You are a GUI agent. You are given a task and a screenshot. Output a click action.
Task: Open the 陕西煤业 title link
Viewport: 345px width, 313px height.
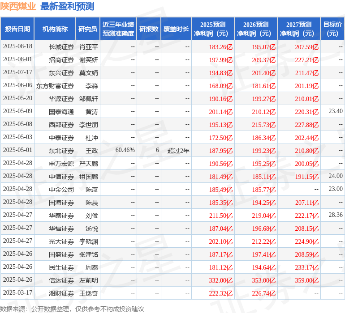18,6
